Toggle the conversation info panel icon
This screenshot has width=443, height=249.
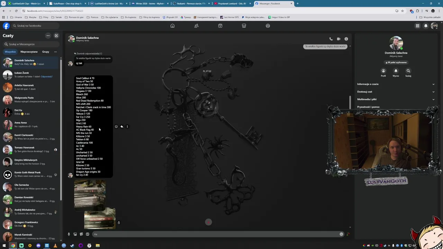[x=346, y=39]
